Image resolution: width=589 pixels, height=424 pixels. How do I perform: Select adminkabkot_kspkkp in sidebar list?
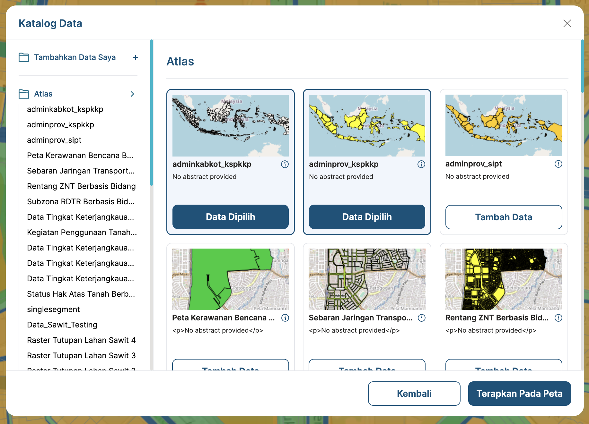tap(65, 109)
